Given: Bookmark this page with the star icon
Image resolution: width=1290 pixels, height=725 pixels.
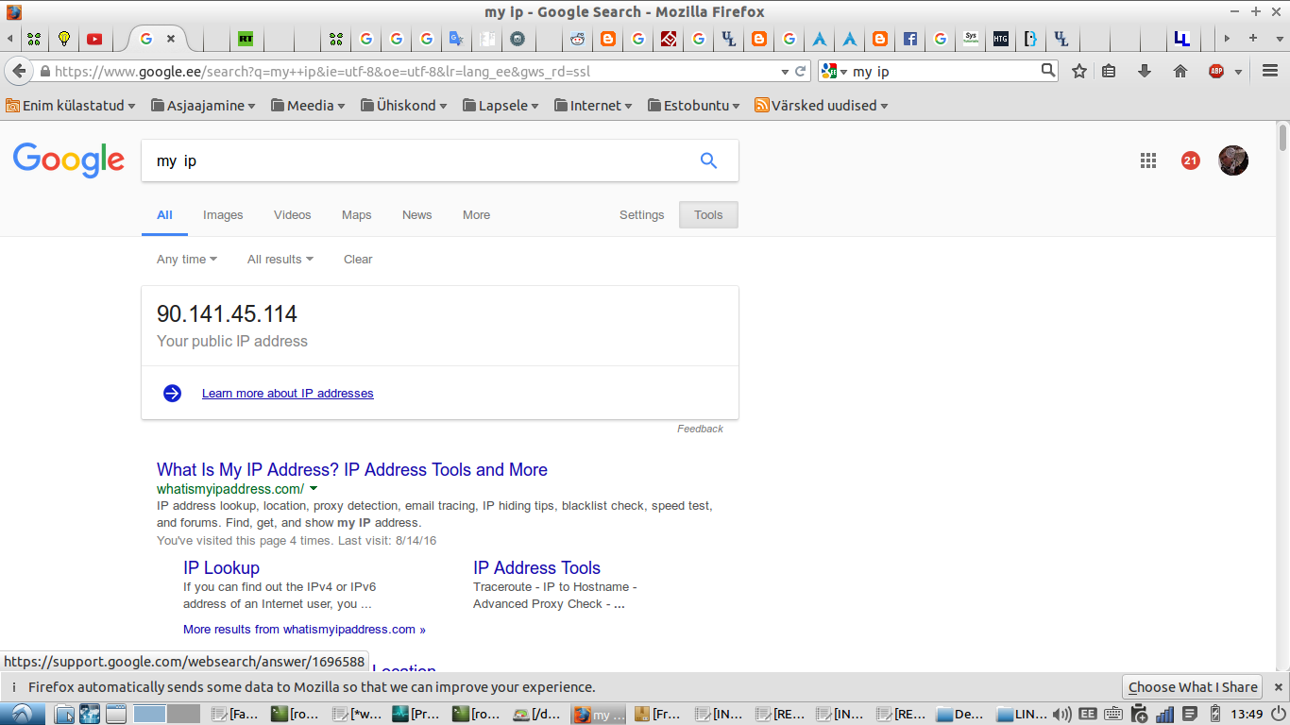Looking at the screenshot, I should tap(1079, 71).
